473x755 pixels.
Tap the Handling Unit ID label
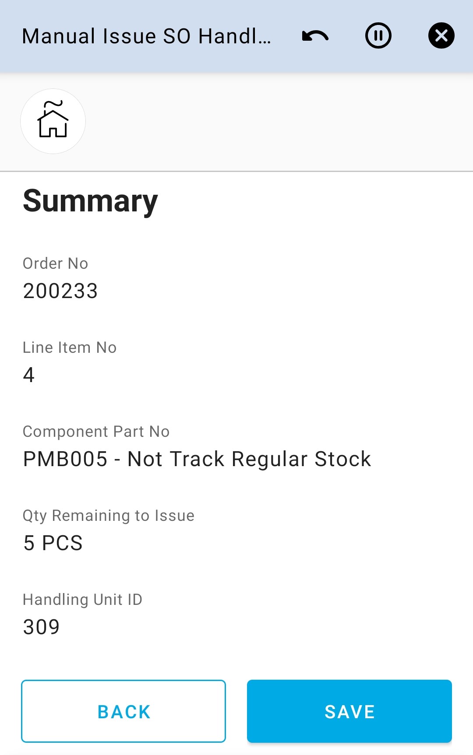82,600
